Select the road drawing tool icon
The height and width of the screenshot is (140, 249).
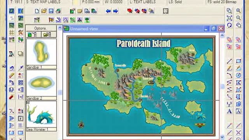pos(65,20)
